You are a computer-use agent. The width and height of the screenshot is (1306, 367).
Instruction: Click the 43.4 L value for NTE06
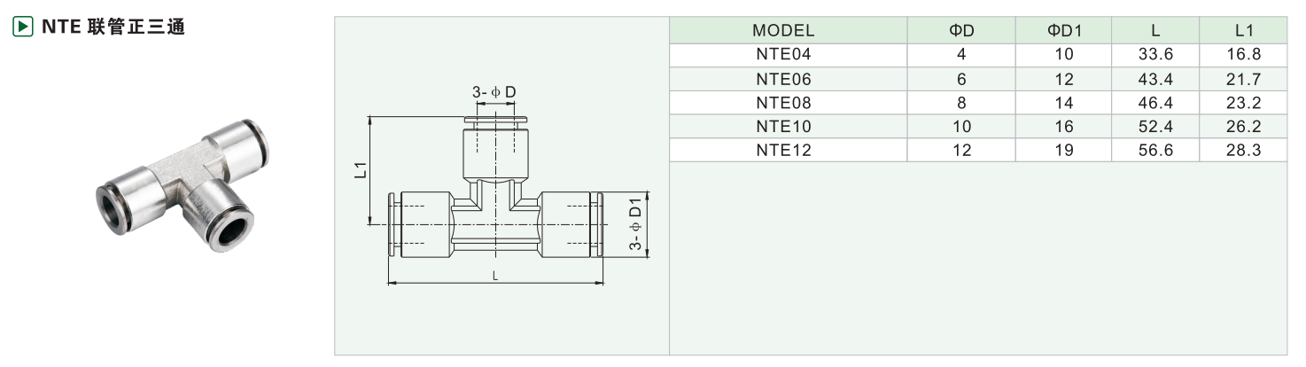pos(1155,79)
